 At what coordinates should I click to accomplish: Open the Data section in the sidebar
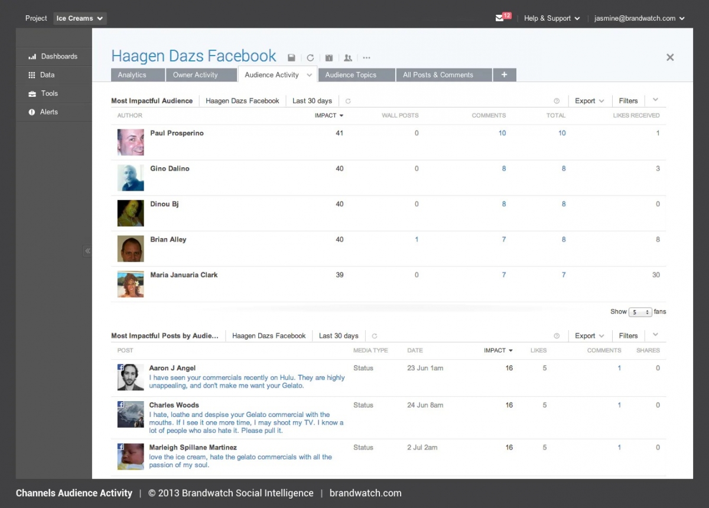click(x=47, y=75)
